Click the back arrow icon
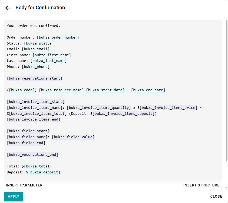The image size is (228, 203). [x=8, y=8]
